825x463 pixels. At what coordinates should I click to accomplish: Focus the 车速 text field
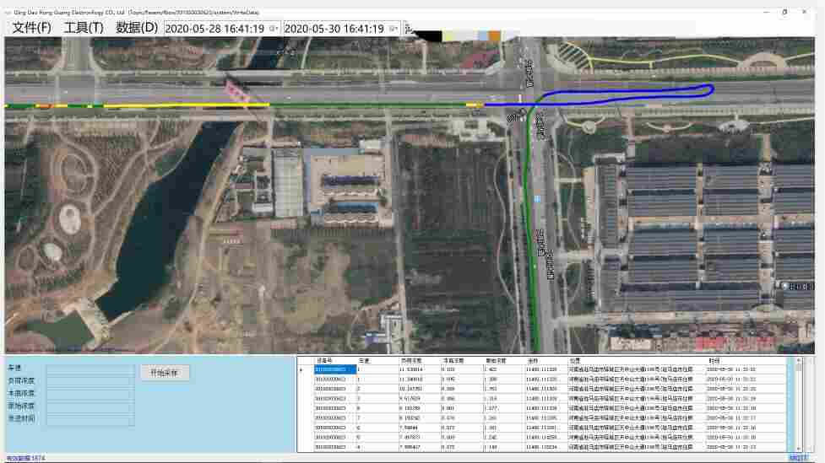point(90,369)
